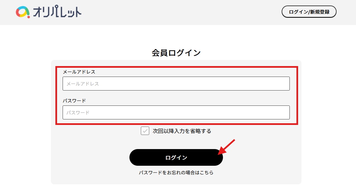Click the white space above the 会員ログイン title
Viewport: 356px width, 191px height.
click(x=176, y=36)
